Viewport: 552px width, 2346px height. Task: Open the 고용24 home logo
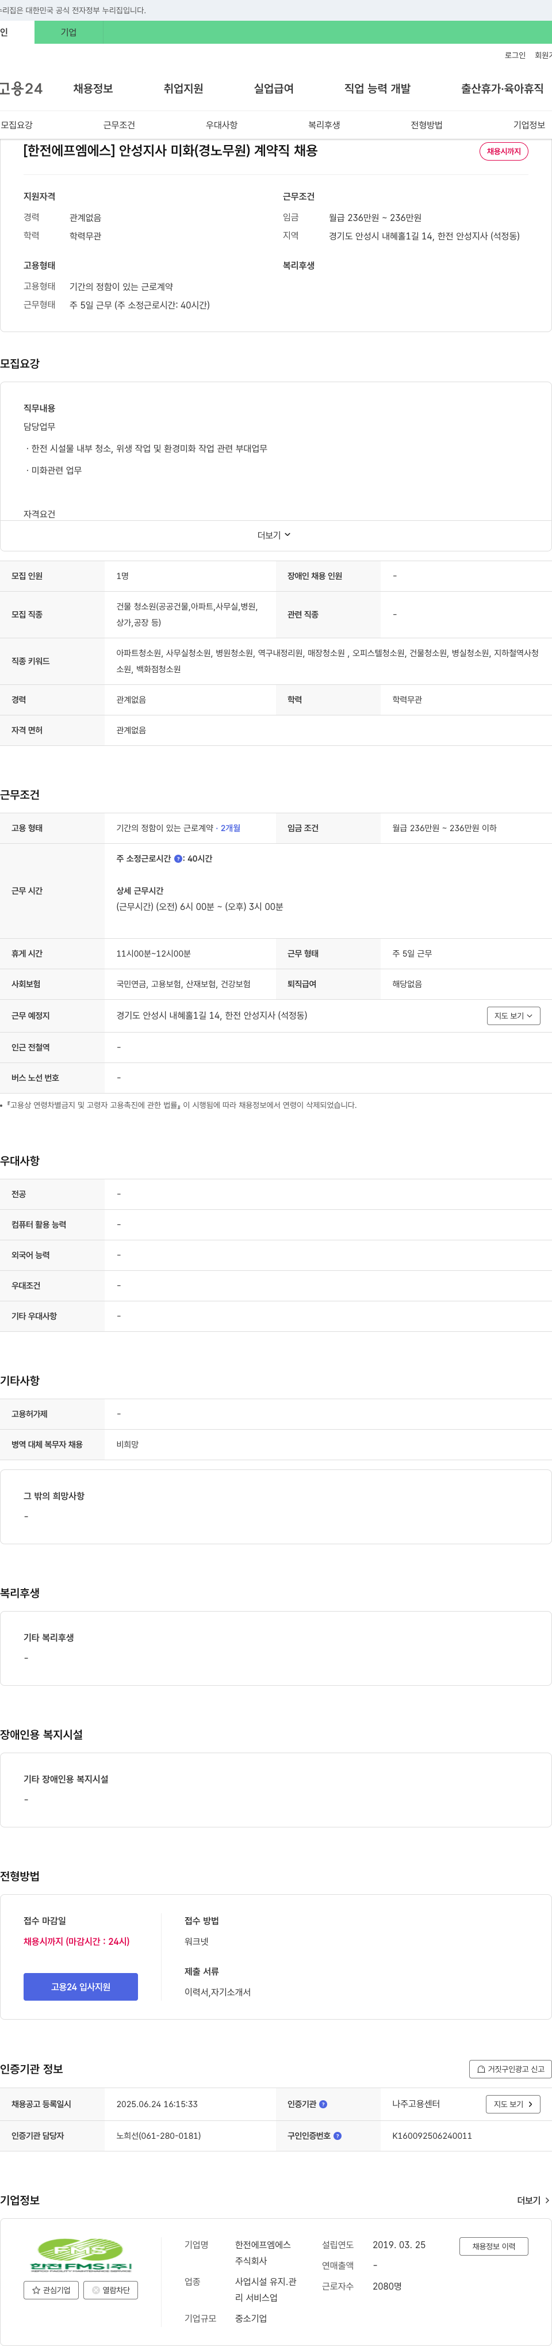[x=21, y=88]
